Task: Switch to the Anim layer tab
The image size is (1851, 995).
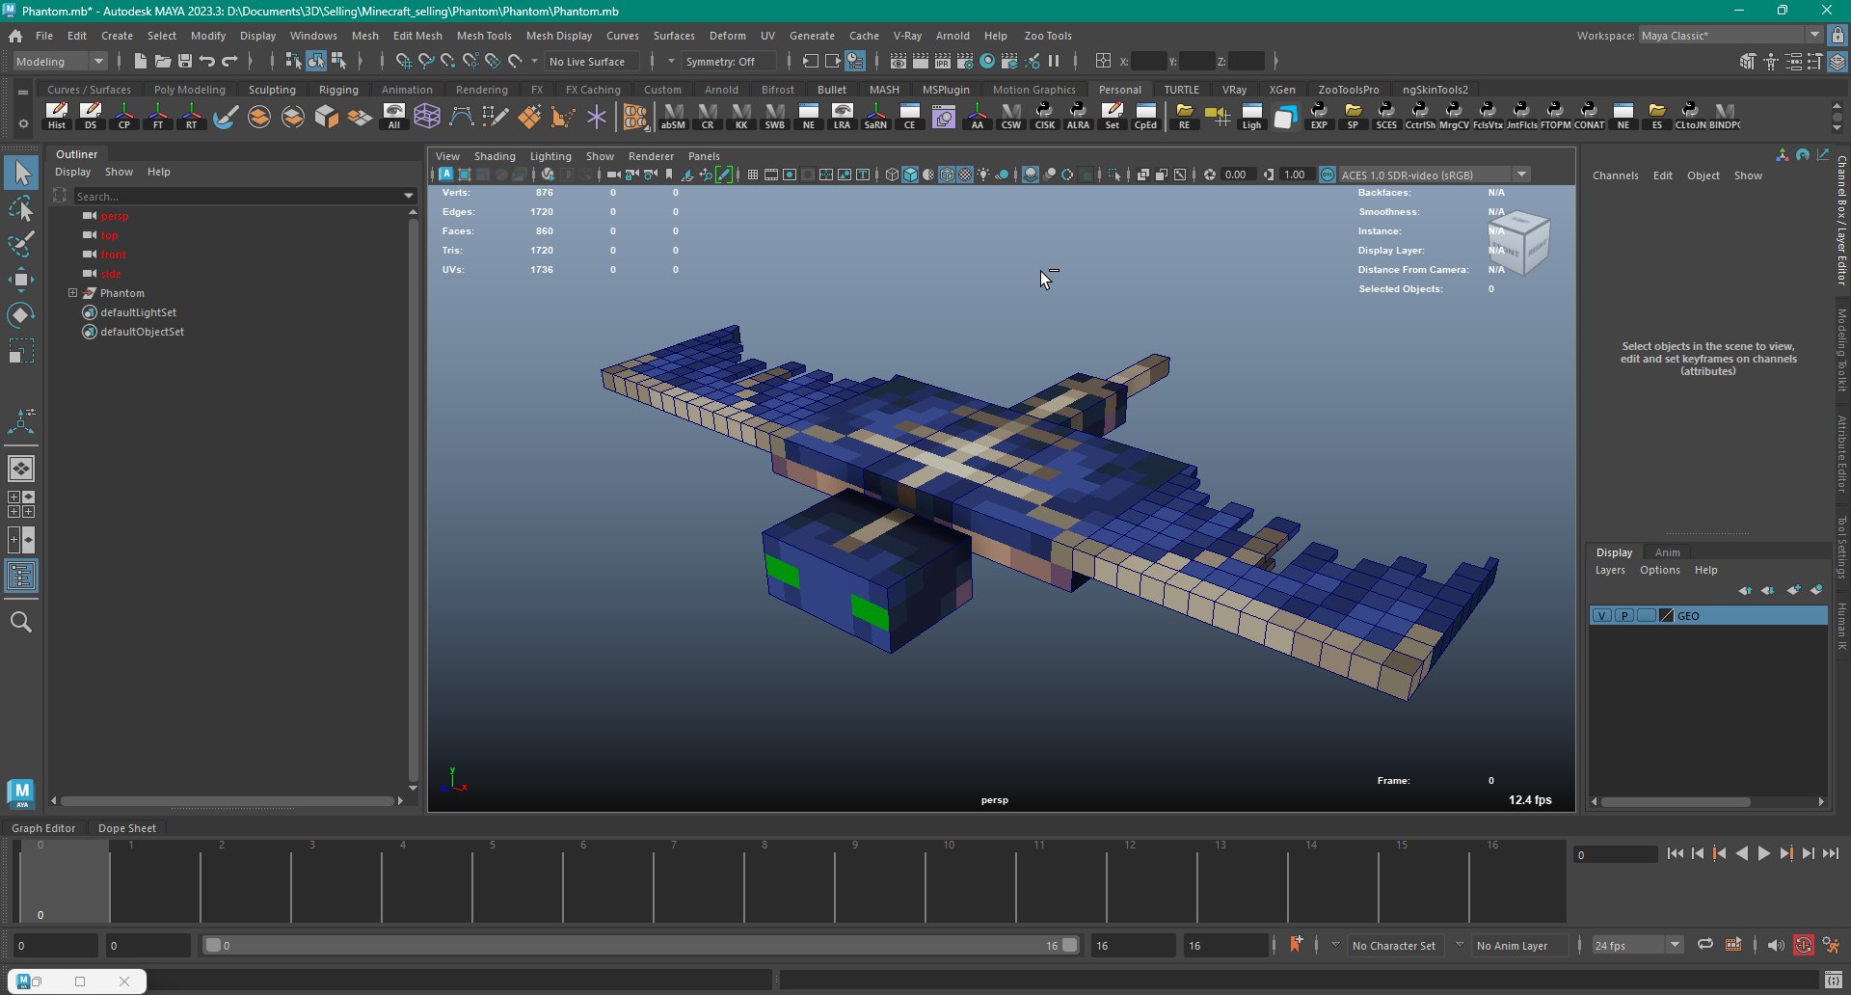Action: coord(1667,551)
